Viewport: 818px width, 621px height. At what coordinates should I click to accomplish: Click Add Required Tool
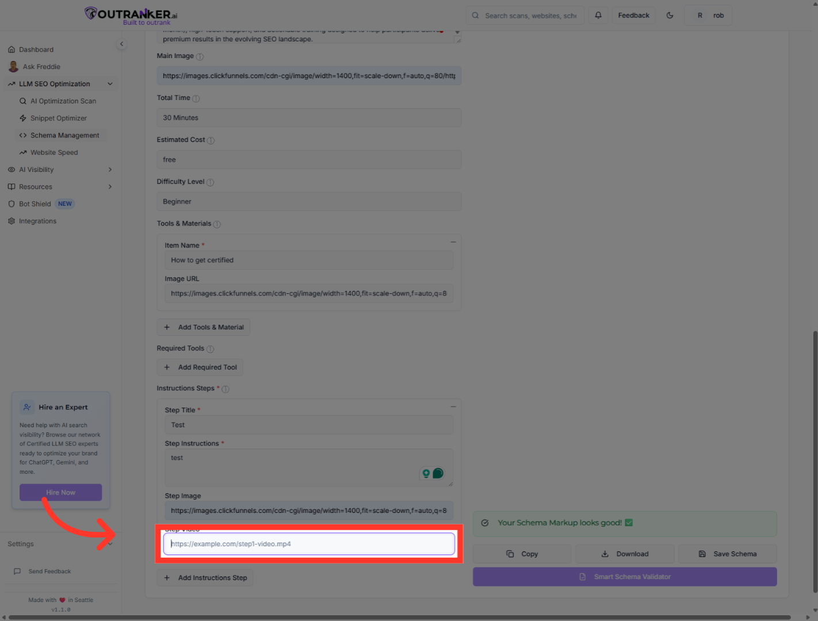pos(200,367)
